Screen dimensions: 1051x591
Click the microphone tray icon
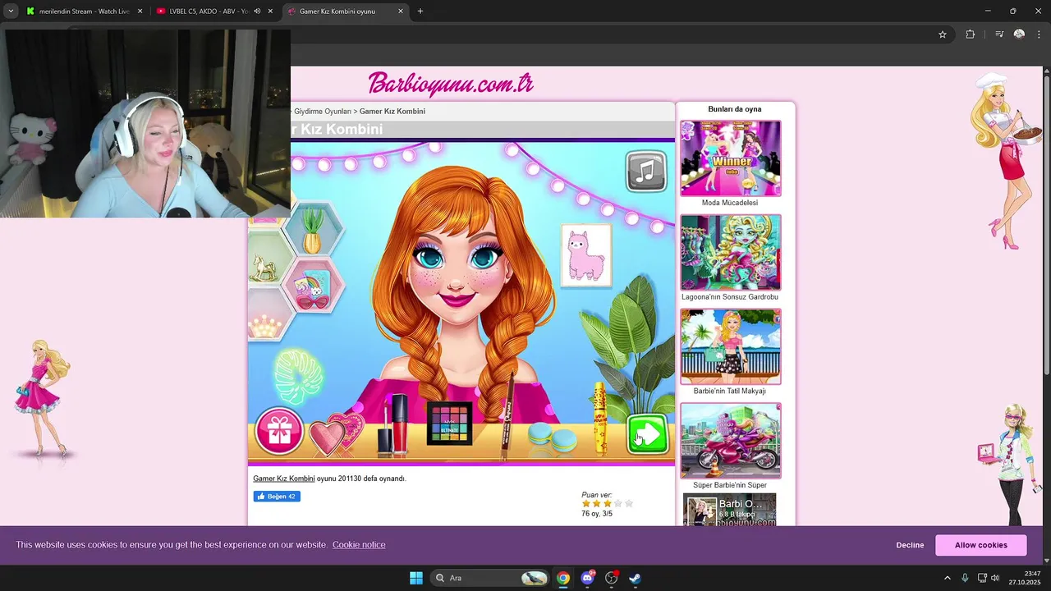pos(965,578)
